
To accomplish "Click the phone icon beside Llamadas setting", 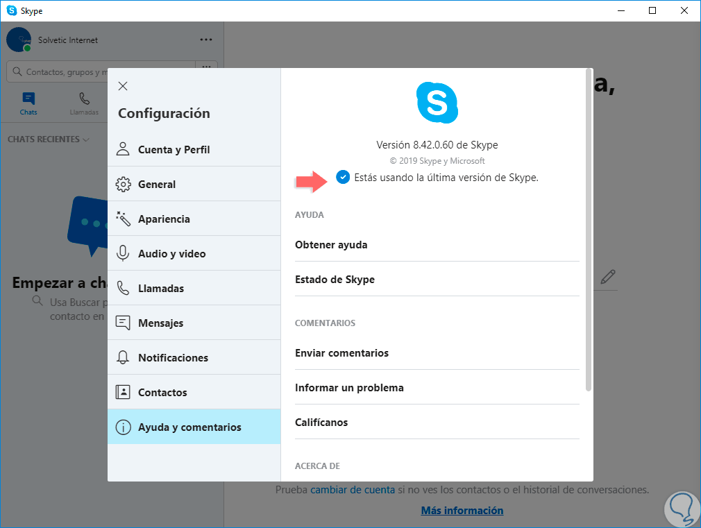I will click(x=123, y=288).
